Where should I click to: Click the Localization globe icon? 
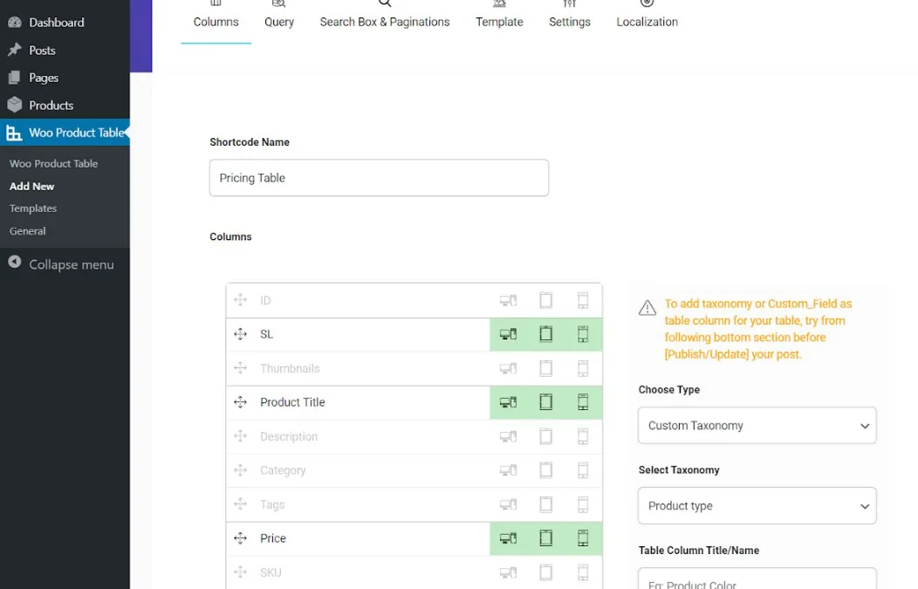647,5
